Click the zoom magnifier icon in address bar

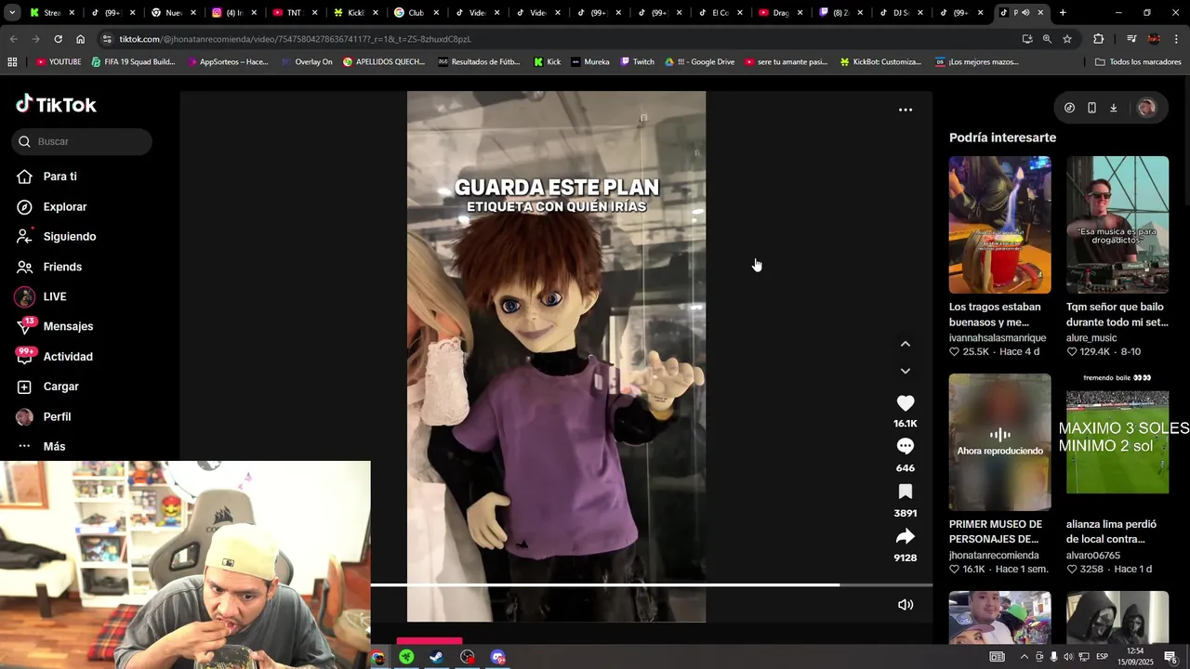1047,39
